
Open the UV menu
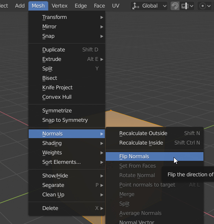(x=115, y=6)
